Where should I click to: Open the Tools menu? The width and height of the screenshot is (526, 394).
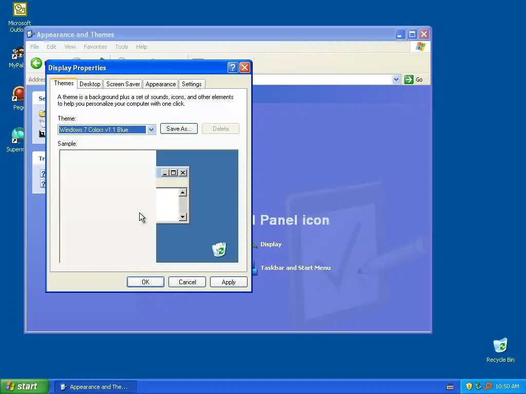pos(121,47)
